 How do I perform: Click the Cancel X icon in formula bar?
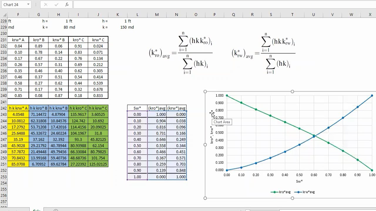point(46,4)
